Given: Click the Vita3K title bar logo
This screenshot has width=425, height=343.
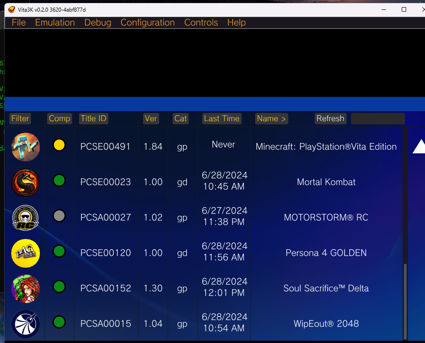Looking at the screenshot, I should (x=11, y=9).
